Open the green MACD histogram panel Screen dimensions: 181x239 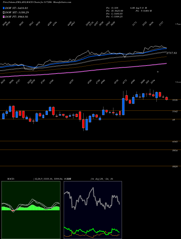(x=31, y=210)
